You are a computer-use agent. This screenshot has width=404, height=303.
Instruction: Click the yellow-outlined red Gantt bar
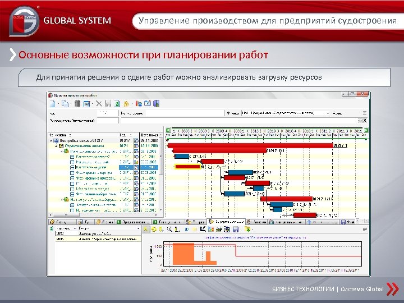(x=187, y=167)
